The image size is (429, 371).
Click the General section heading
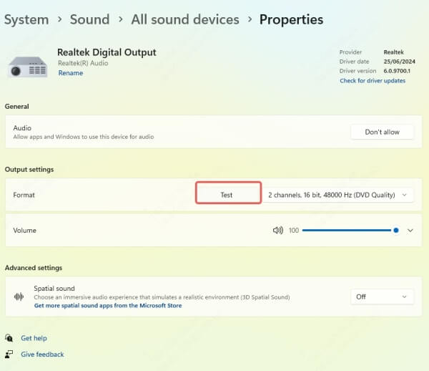tap(17, 106)
